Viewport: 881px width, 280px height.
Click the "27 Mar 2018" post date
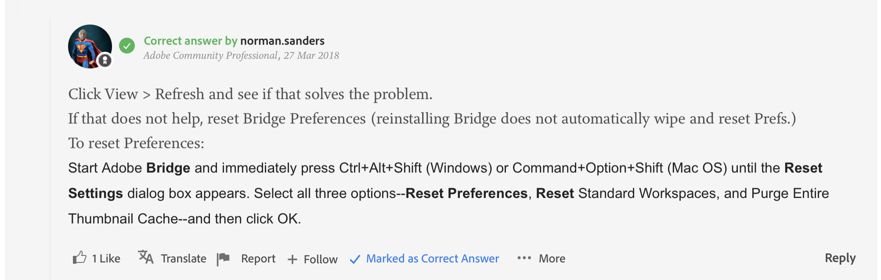point(311,55)
